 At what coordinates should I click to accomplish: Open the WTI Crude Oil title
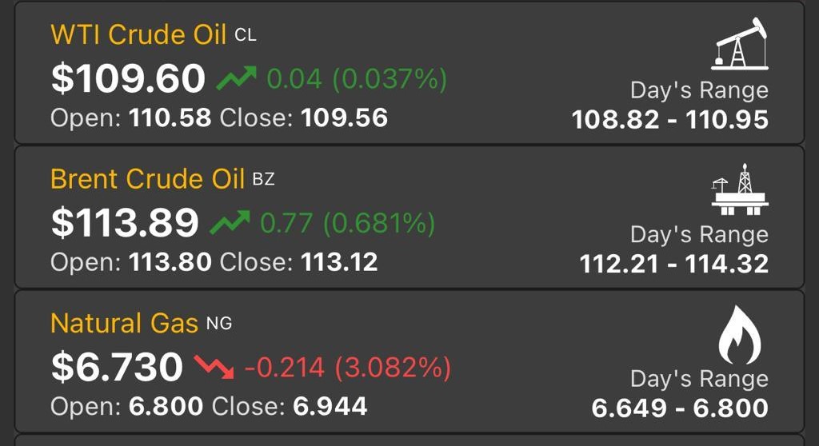coord(138,35)
